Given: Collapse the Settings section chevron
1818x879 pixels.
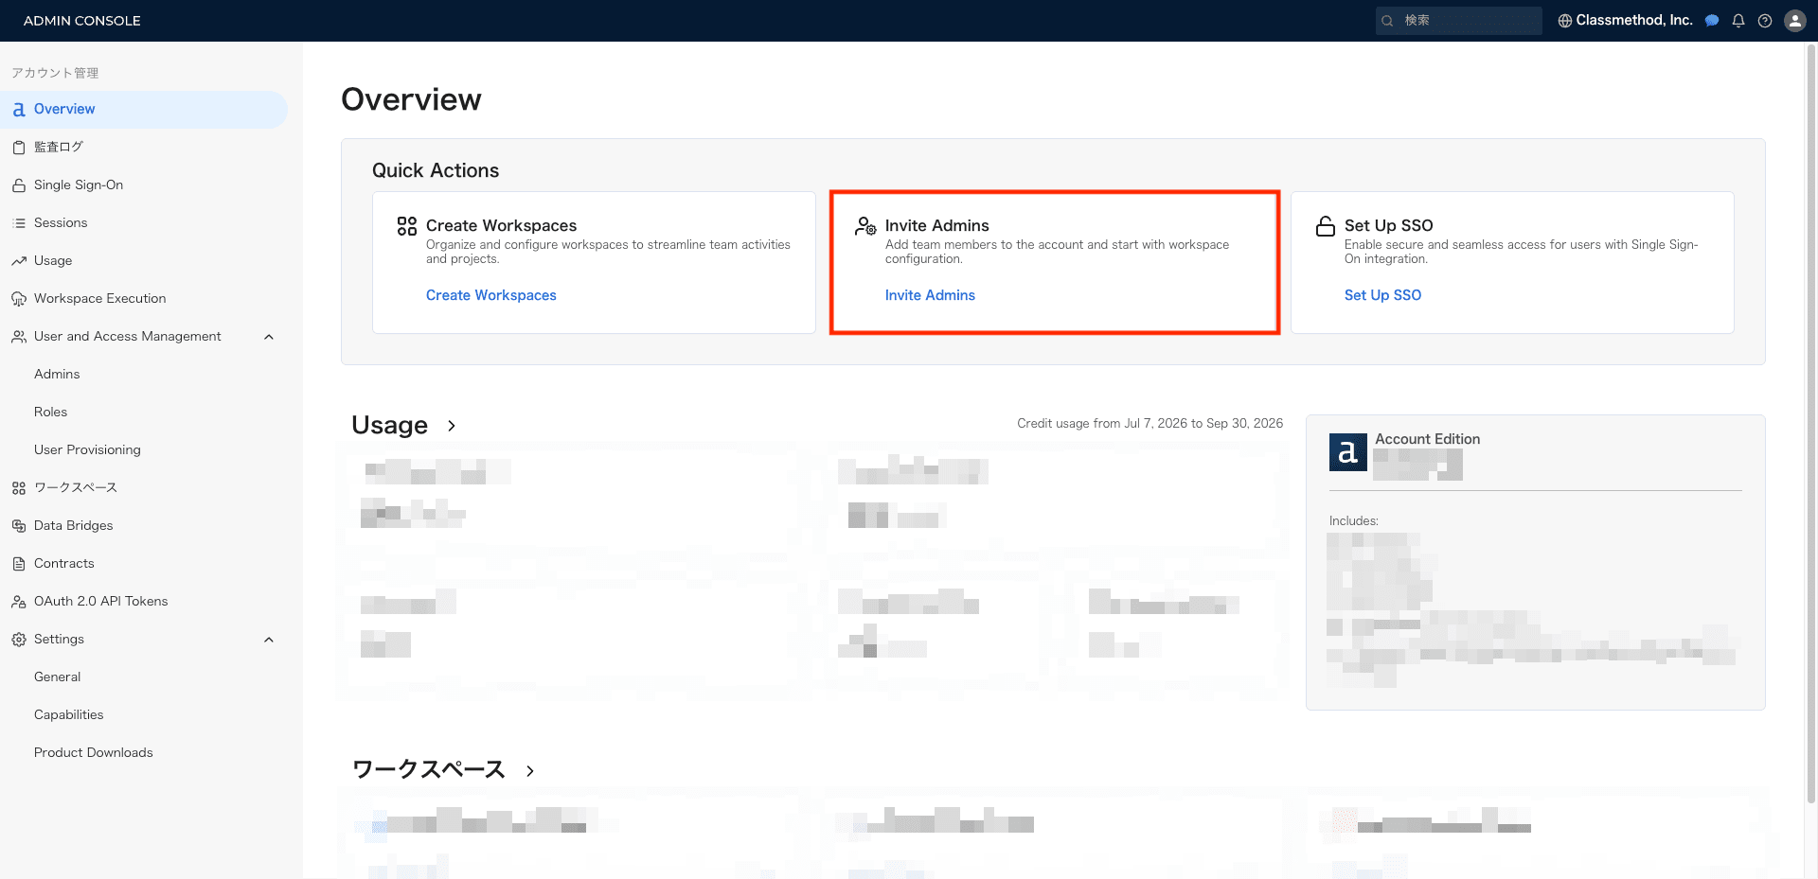Looking at the screenshot, I should (x=269, y=640).
